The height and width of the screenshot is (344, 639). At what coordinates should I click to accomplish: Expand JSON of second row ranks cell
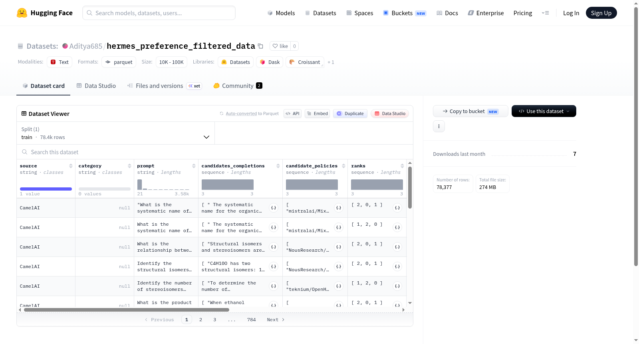[x=397, y=227]
